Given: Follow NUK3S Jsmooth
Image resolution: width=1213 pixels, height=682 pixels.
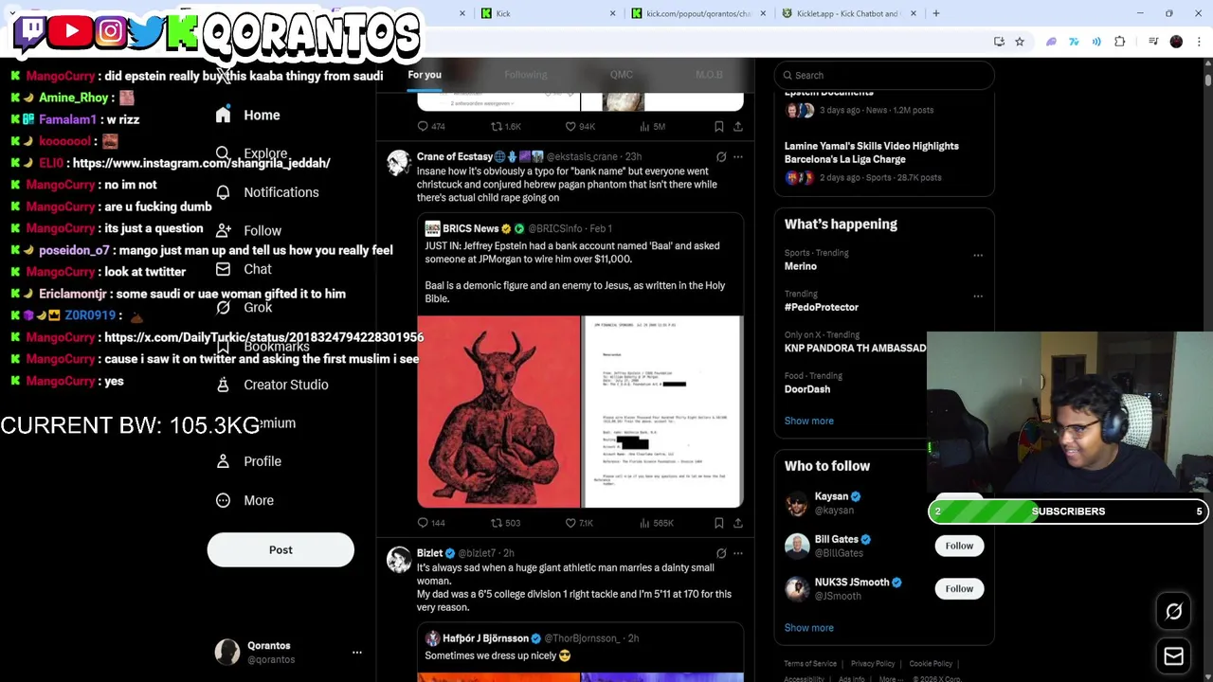Looking at the screenshot, I should 959,589.
